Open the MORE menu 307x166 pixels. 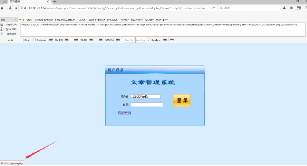[x=149, y=20]
